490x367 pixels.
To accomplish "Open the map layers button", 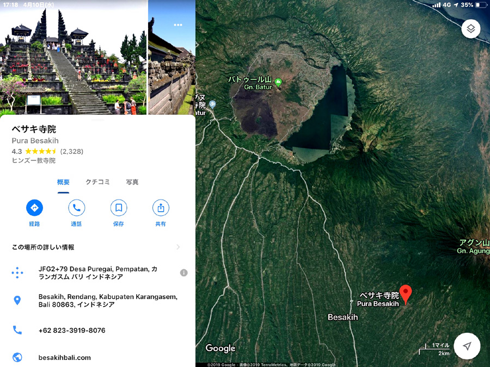I will pos(470,29).
